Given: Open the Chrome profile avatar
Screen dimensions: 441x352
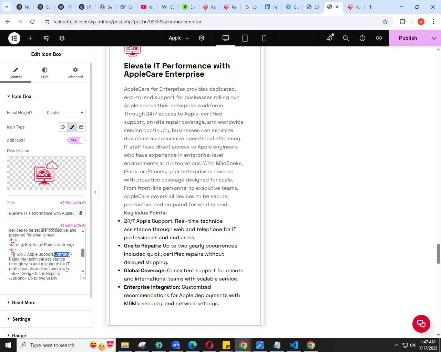Looking at the screenshot, I should pos(421,22).
